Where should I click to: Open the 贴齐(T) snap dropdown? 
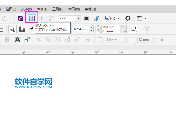tap(112, 18)
